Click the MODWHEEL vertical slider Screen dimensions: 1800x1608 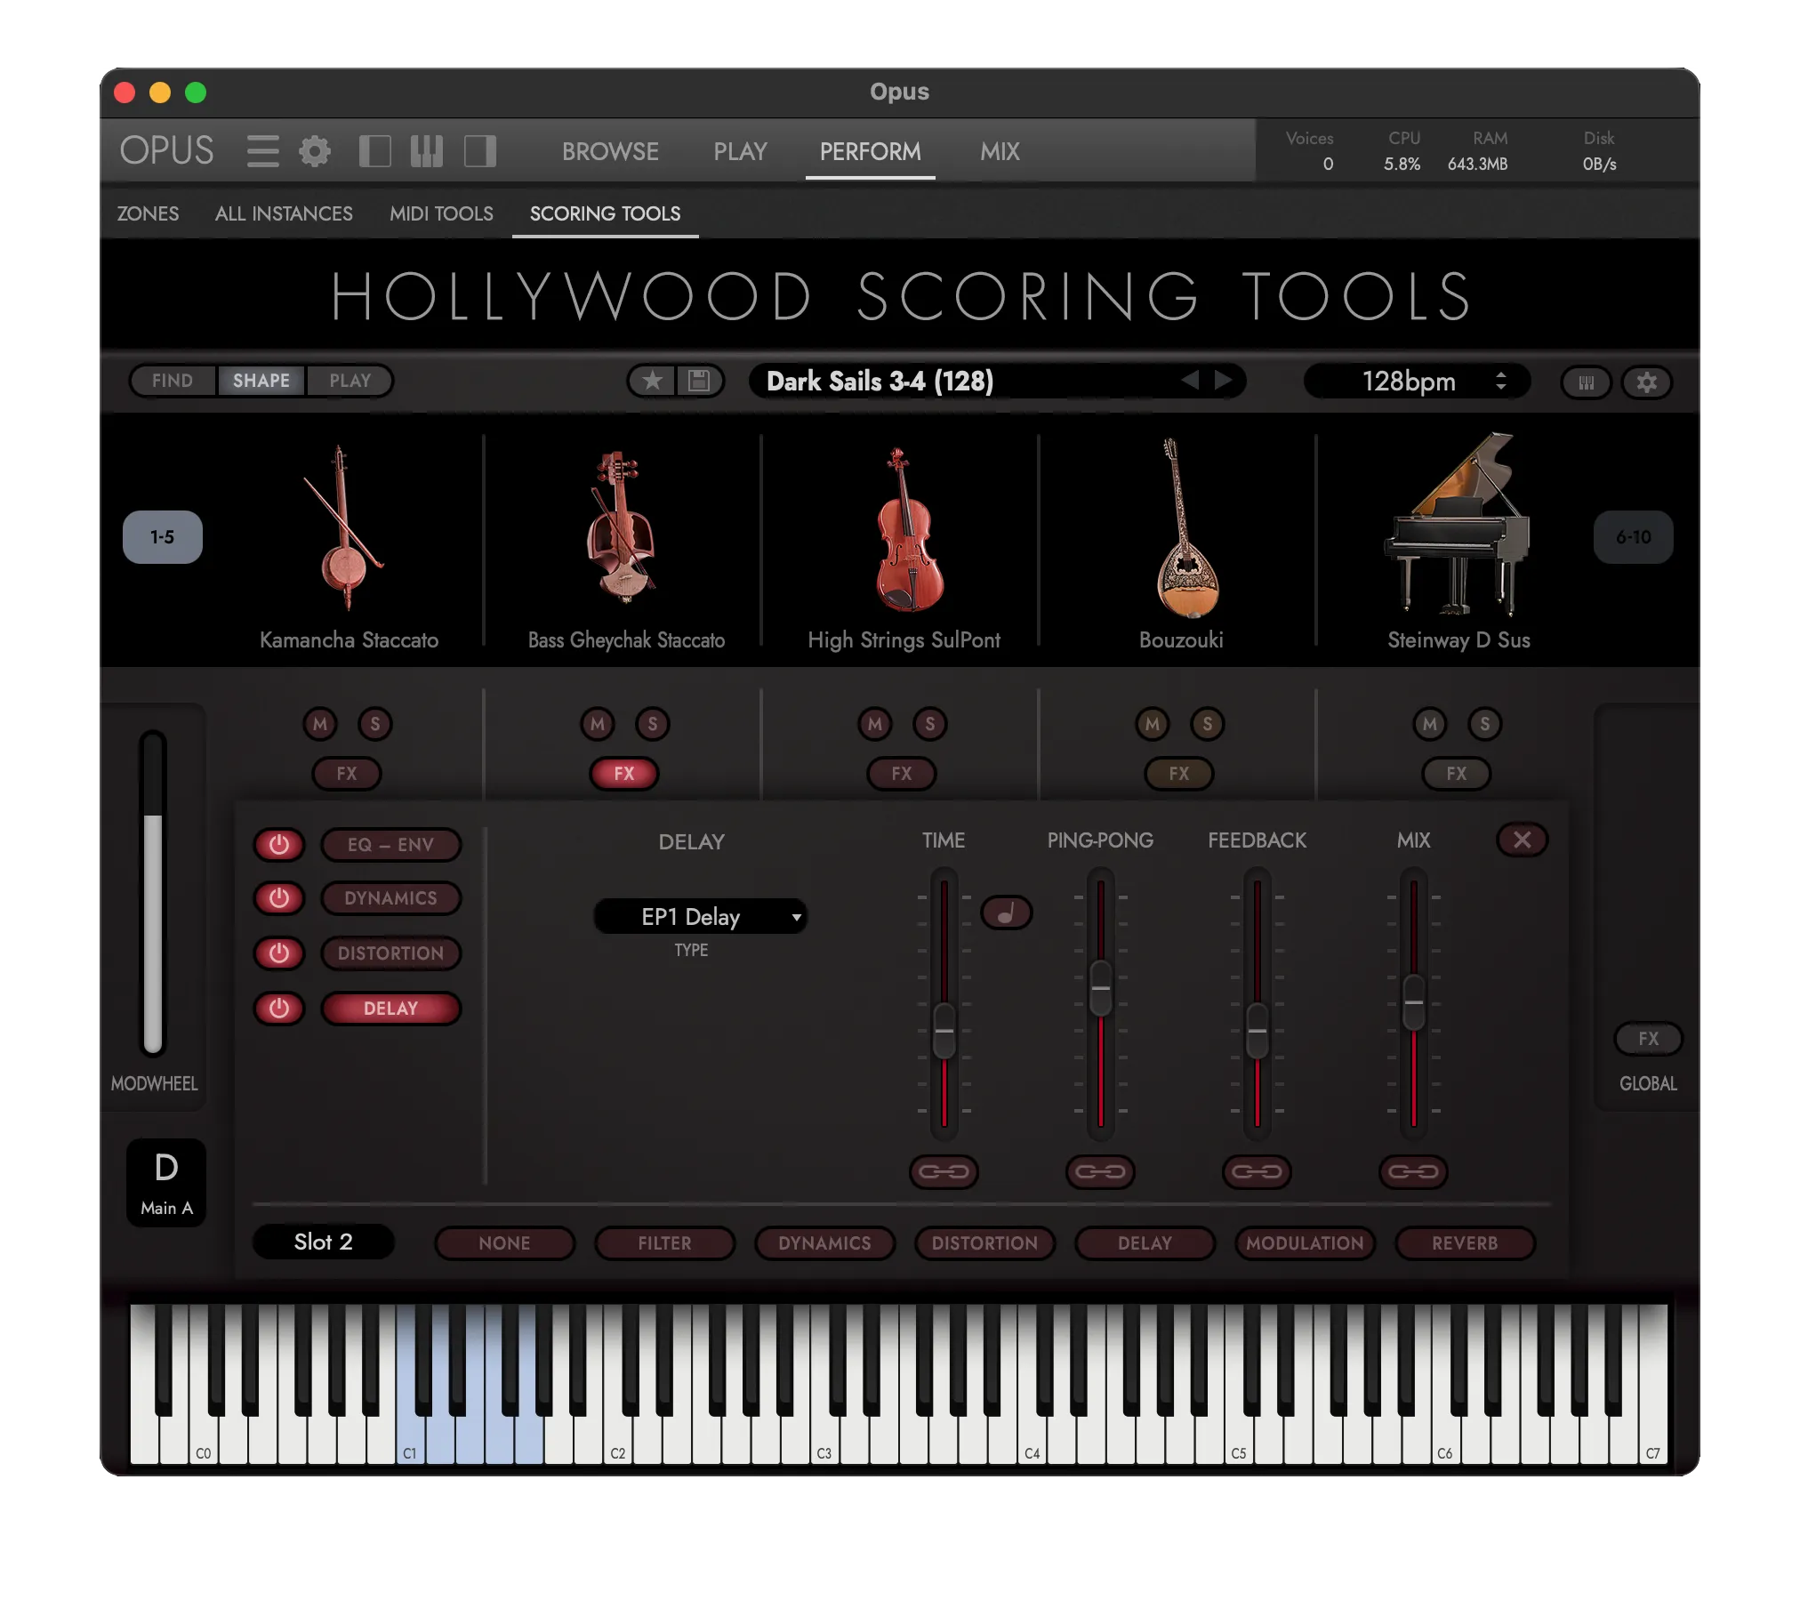point(153,892)
